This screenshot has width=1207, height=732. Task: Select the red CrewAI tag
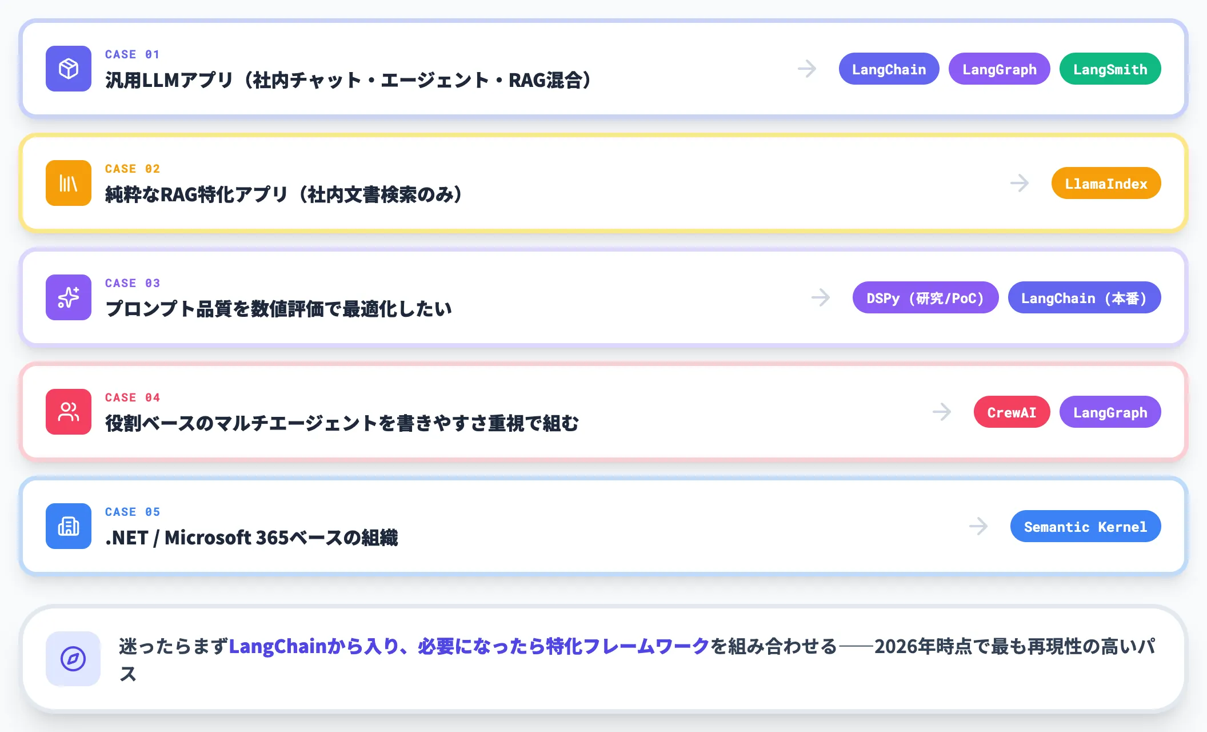click(x=1012, y=412)
